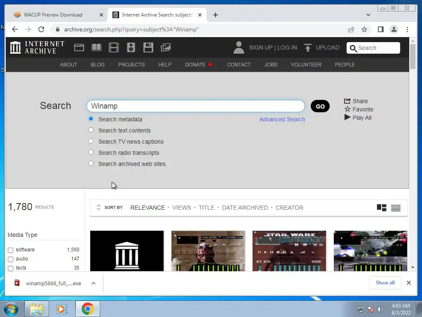Open the Chrome three-dot menu
The image size is (422, 317).
coord(407,29)
